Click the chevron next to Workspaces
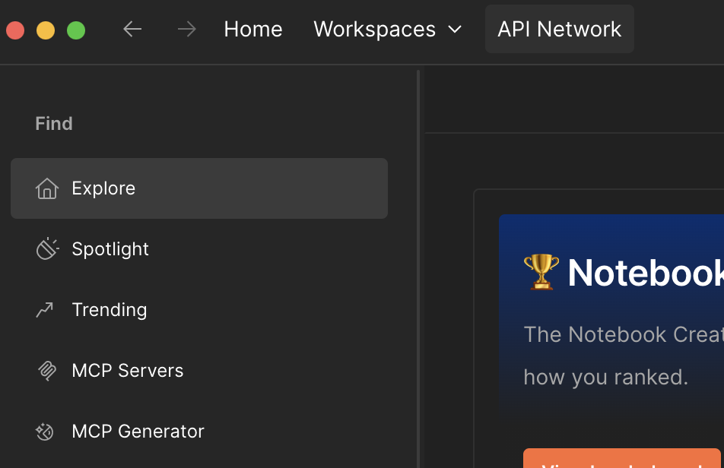The height and width of the screenshot is (468, 724). click(x=455, y=30)
